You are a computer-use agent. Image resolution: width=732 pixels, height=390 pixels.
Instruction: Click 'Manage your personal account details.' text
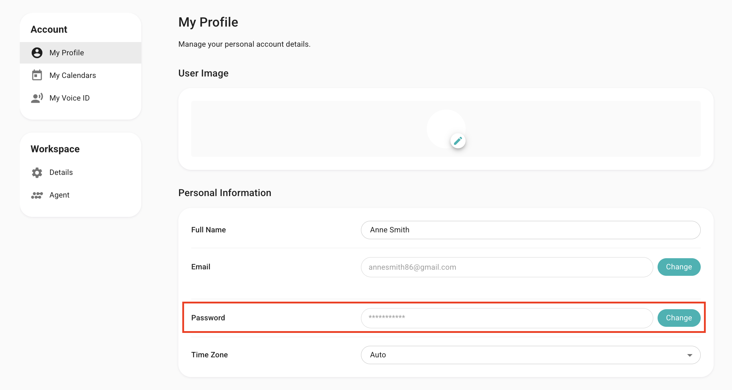244,44
